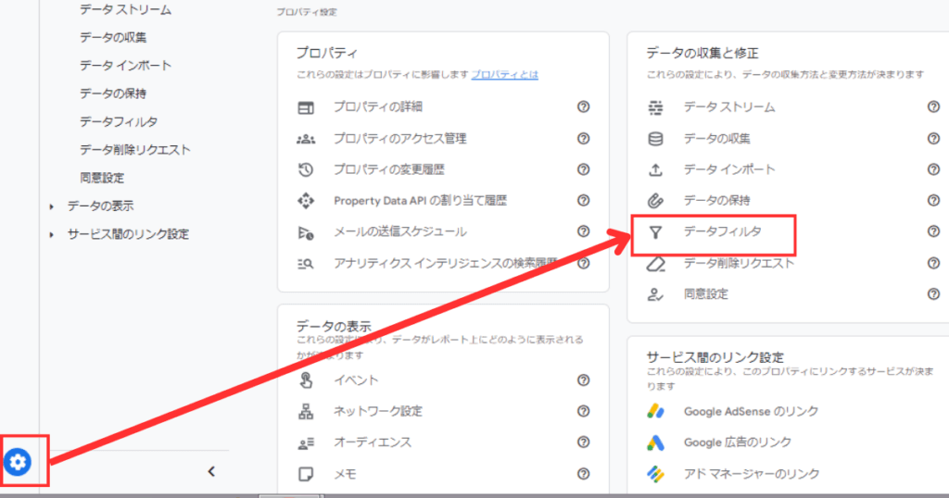Click the アド マネージャー logo icon
The width and height of the screenshot is (949, 498).
pos(655,474)
